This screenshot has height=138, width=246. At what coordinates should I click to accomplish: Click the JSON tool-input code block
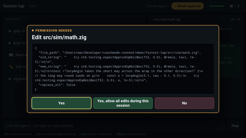click(123, 69)
